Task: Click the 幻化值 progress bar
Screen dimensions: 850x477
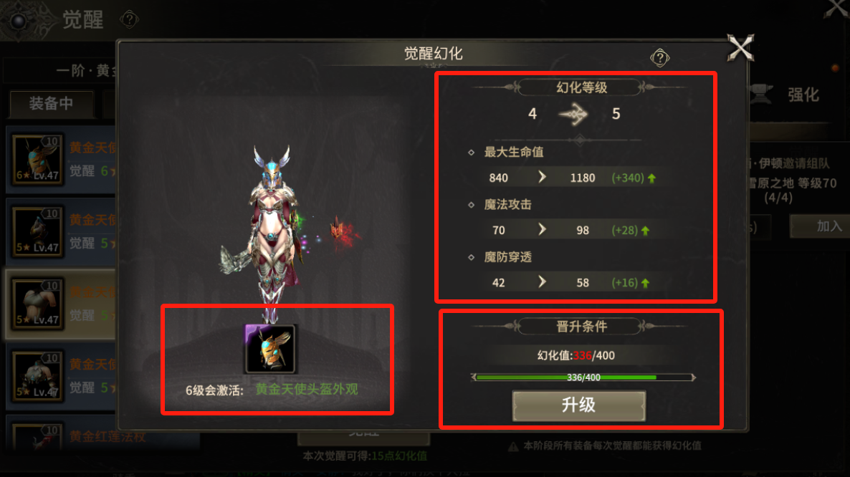Action: coord(583,377)
